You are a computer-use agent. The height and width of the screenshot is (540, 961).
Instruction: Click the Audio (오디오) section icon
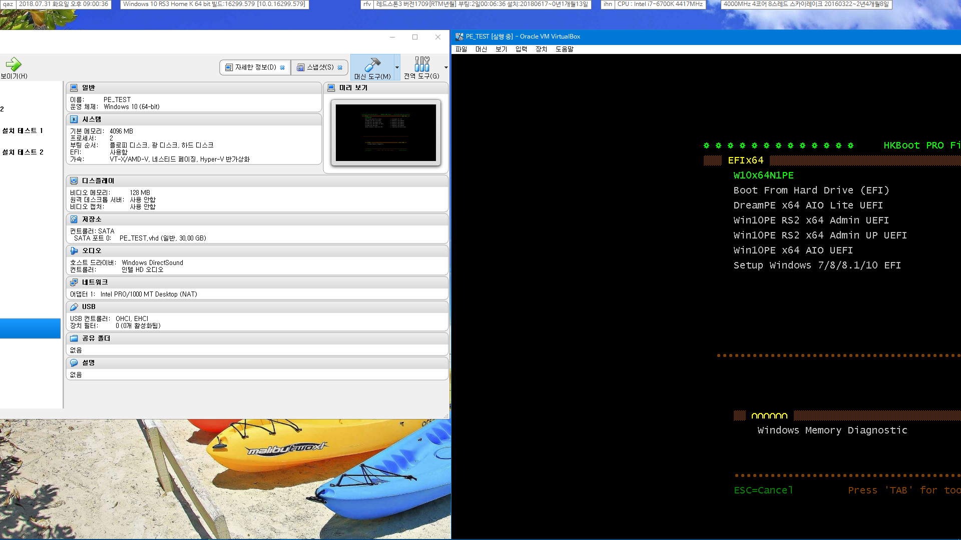click(x=74, y=250)
